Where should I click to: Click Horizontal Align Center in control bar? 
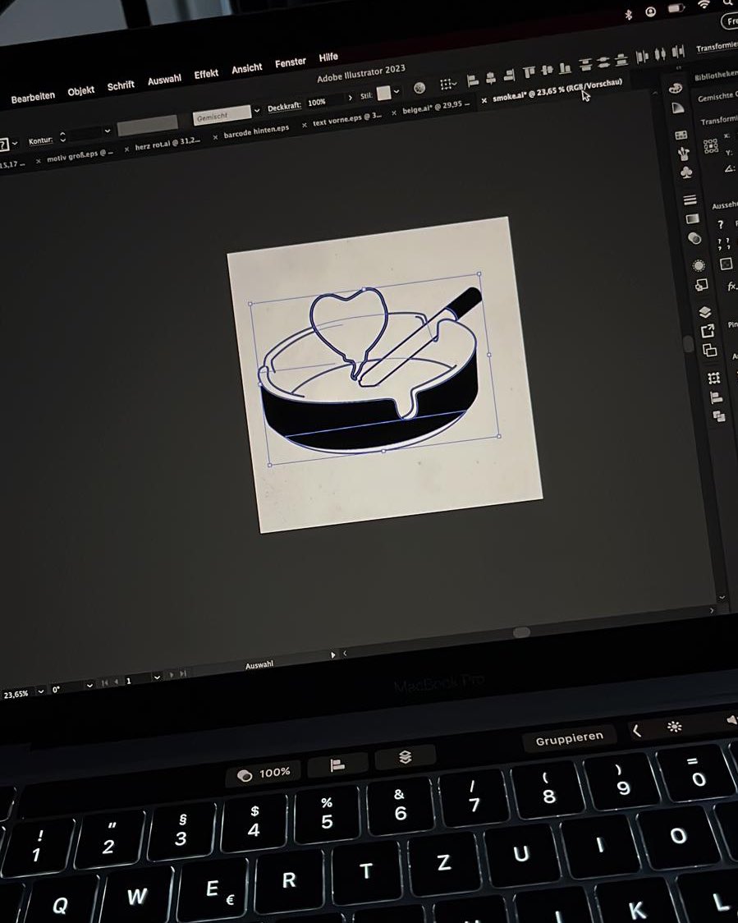[x=489, y=78]
